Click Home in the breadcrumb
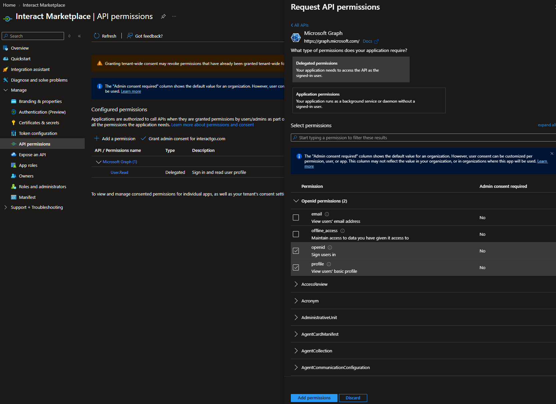 click(x=9, y=5)
